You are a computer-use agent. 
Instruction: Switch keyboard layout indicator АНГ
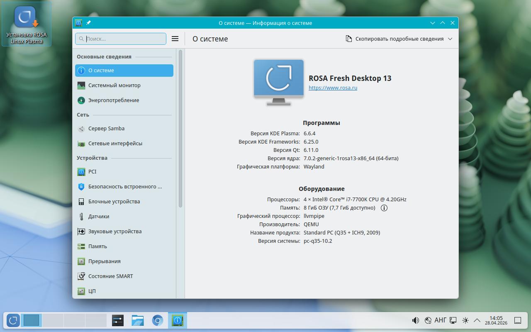click(440, 320)
